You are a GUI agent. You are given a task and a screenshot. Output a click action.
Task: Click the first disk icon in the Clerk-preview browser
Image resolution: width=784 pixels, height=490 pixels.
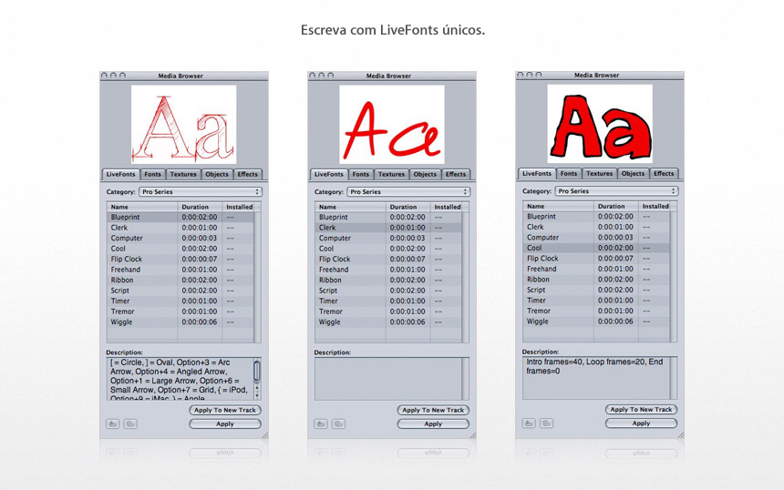pyautogui.click(x=321, y=424)
